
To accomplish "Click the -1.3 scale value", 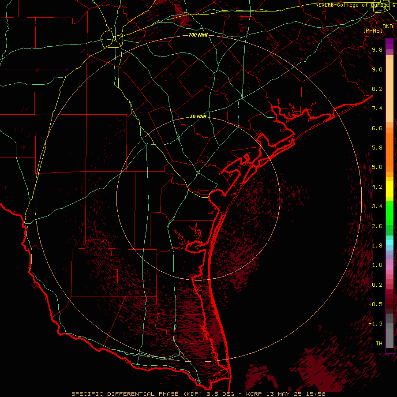I will (x=375, y=324).
